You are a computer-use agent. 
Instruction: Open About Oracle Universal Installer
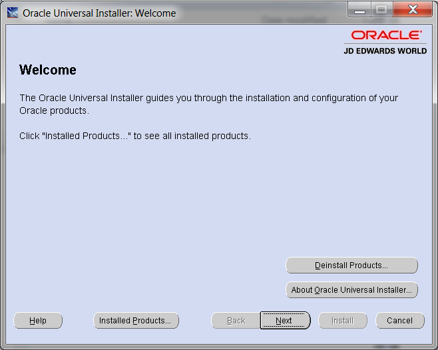pyautogui.click(x=351, y=289)
